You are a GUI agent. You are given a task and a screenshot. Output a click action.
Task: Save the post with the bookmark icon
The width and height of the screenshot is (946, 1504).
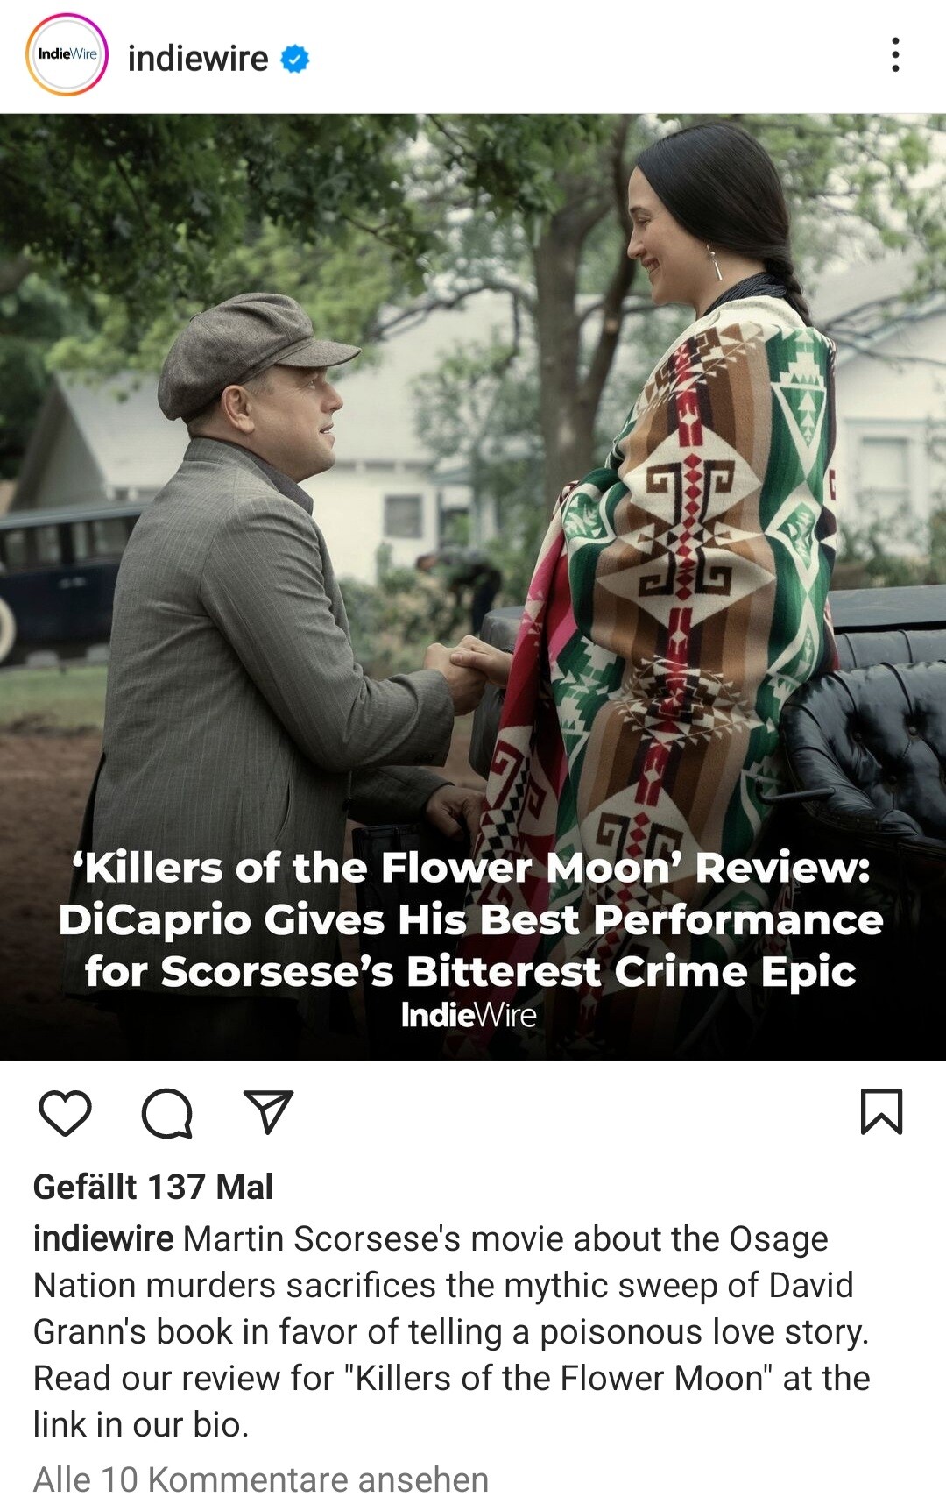[x=881, y=1111]
